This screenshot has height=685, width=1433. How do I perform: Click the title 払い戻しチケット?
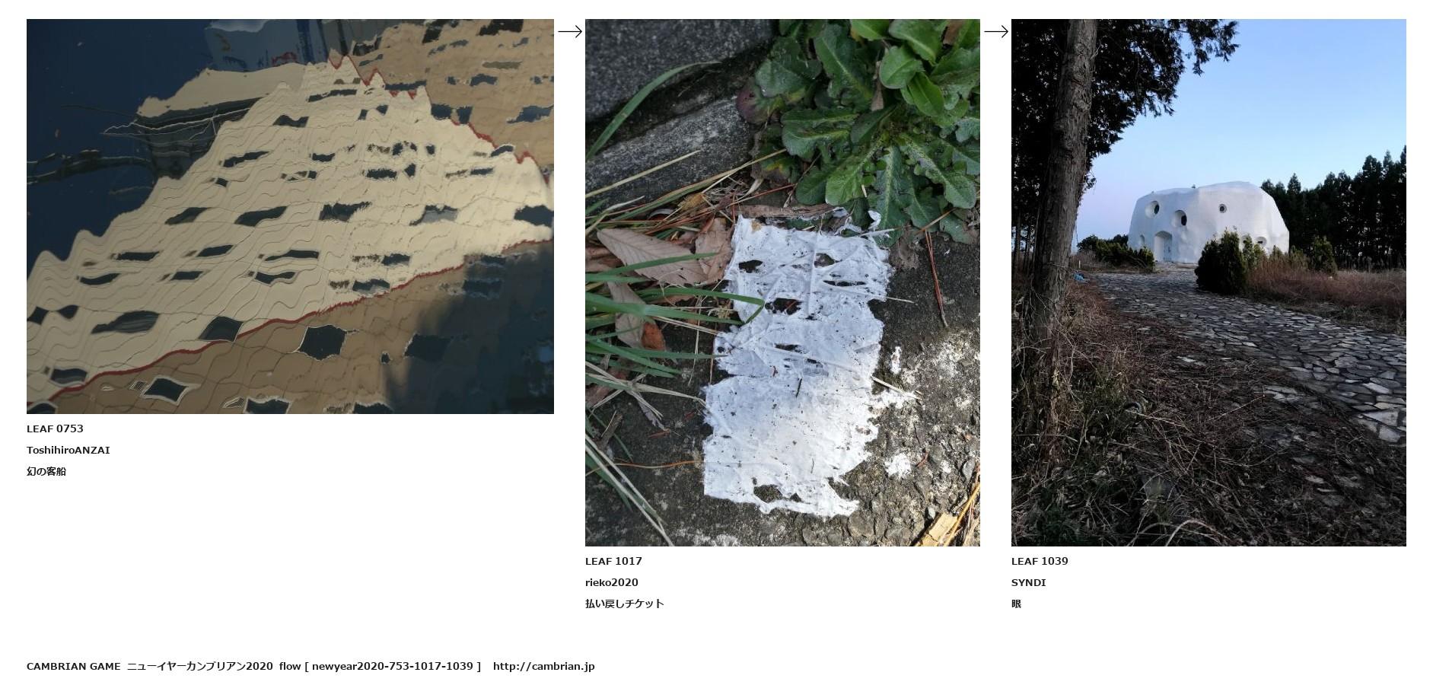click(625, 604)
